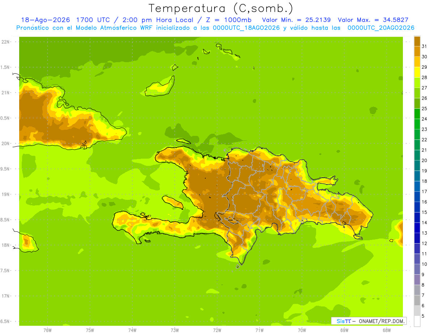Click the '75W' longitude axis label
Viewport: 434px width, 335px height.
tap(90, 330)
